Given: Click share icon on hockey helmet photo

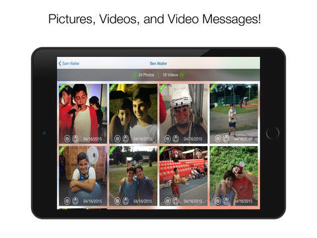Looking at the screenshot, I should [x=176, y=139].
